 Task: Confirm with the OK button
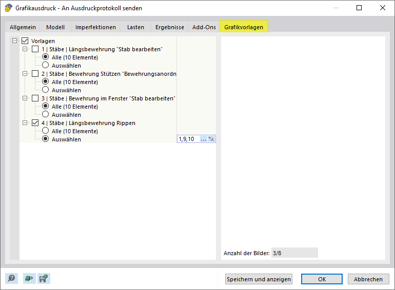click(322, 279)
